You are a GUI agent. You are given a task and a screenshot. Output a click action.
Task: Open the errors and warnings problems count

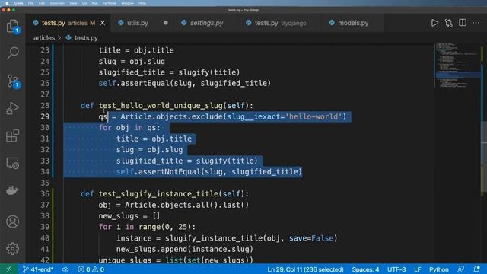coord(91,269)
